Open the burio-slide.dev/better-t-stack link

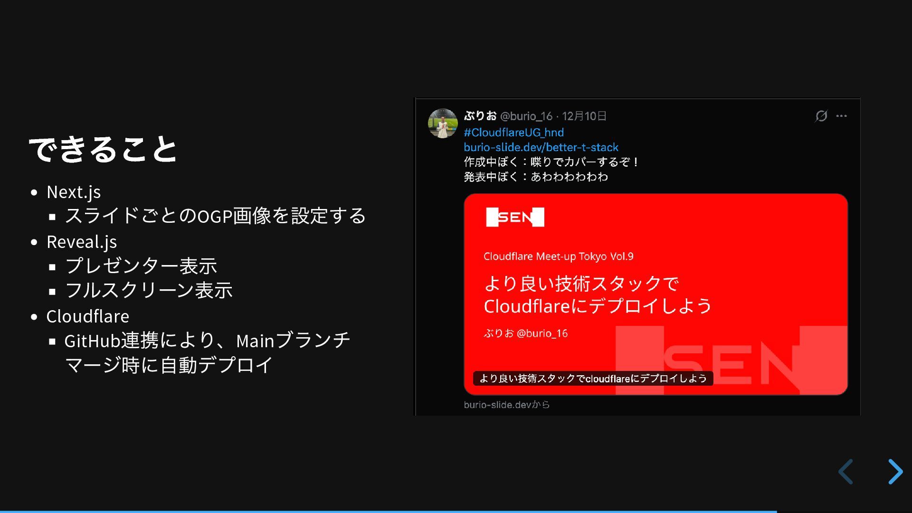[541, 147]
